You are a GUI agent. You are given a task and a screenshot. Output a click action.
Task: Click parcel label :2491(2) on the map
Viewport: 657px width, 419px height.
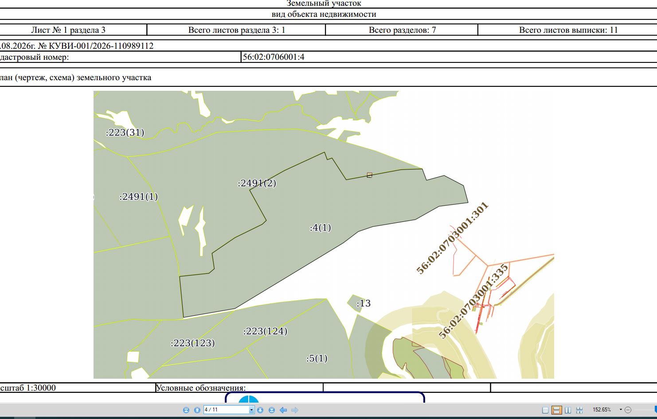tap(257, 183)
